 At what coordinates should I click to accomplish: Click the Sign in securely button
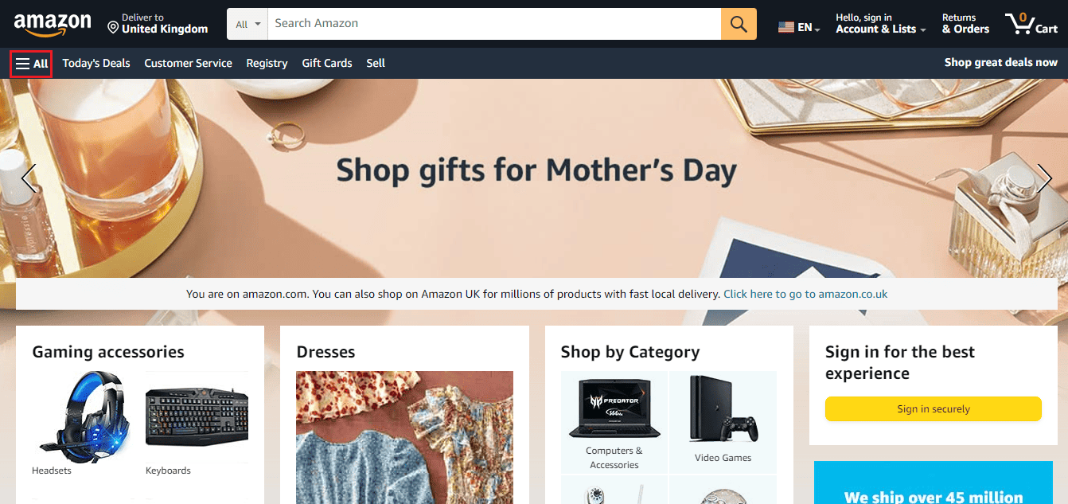coord(934,408)
